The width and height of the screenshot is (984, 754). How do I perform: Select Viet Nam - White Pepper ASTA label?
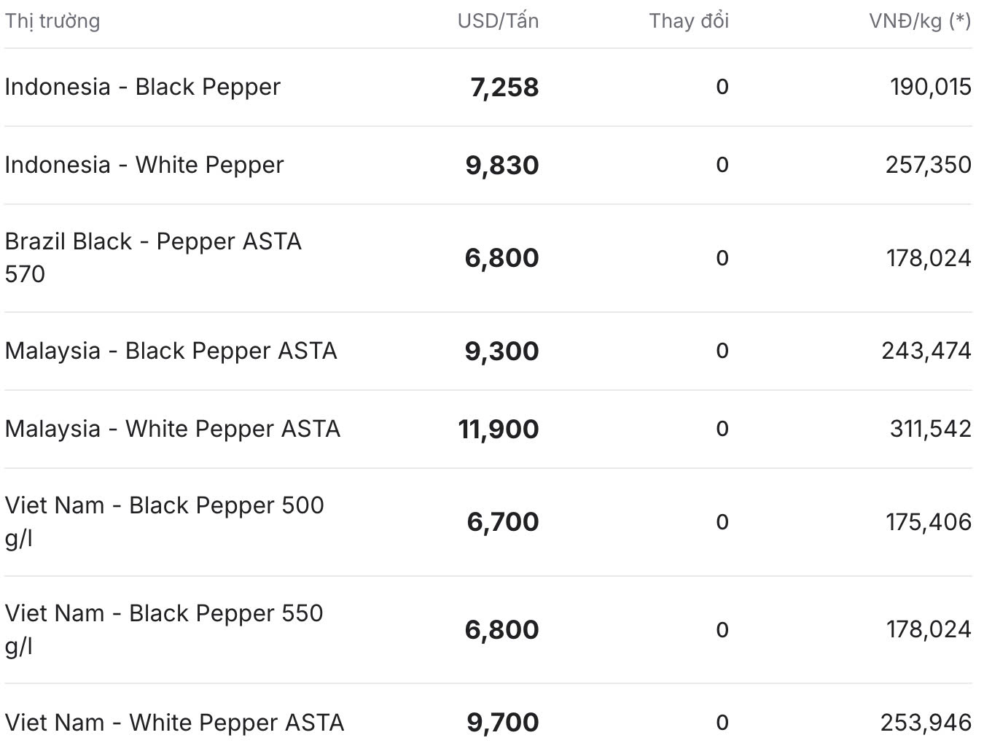tap(174, 723)
